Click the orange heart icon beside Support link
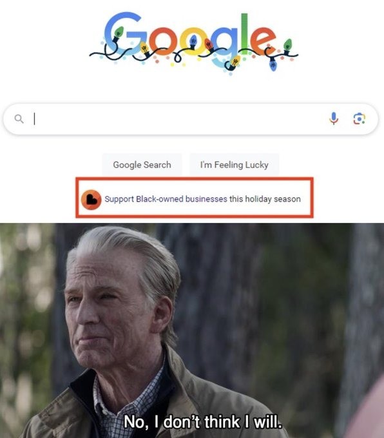This screenshot has width=384, height=438. coord(91,200)
